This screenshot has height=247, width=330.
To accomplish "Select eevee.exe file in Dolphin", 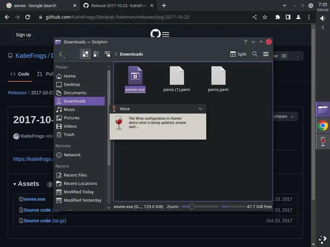I will [x=135, y=79].
